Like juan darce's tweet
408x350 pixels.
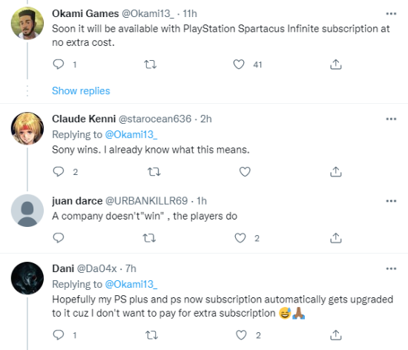[240, 238]
